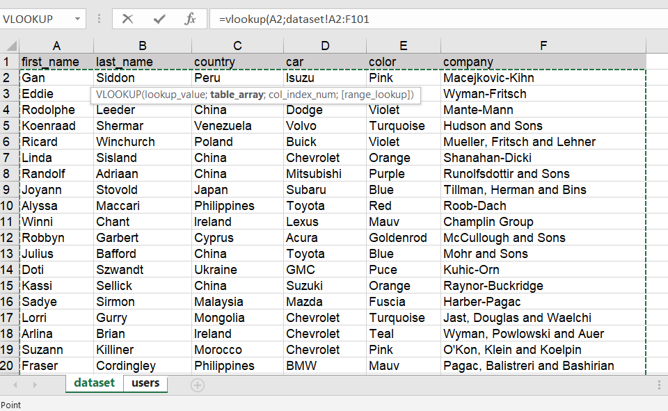
Task: Select column E header
Action: click(x=403, y=46)
